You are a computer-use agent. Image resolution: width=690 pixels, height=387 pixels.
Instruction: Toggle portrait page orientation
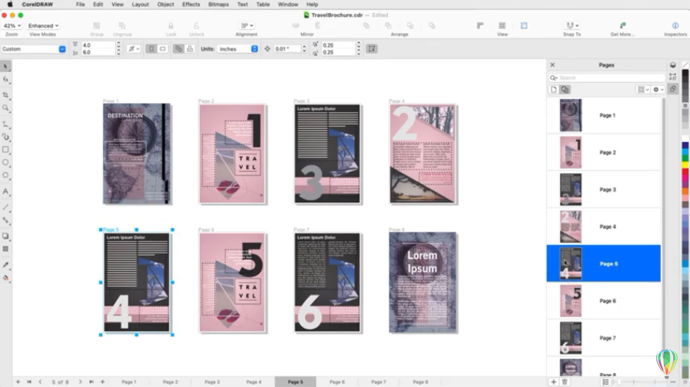[151, 49]
